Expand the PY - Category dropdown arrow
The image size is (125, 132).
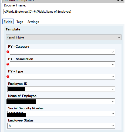click(113, 52)
